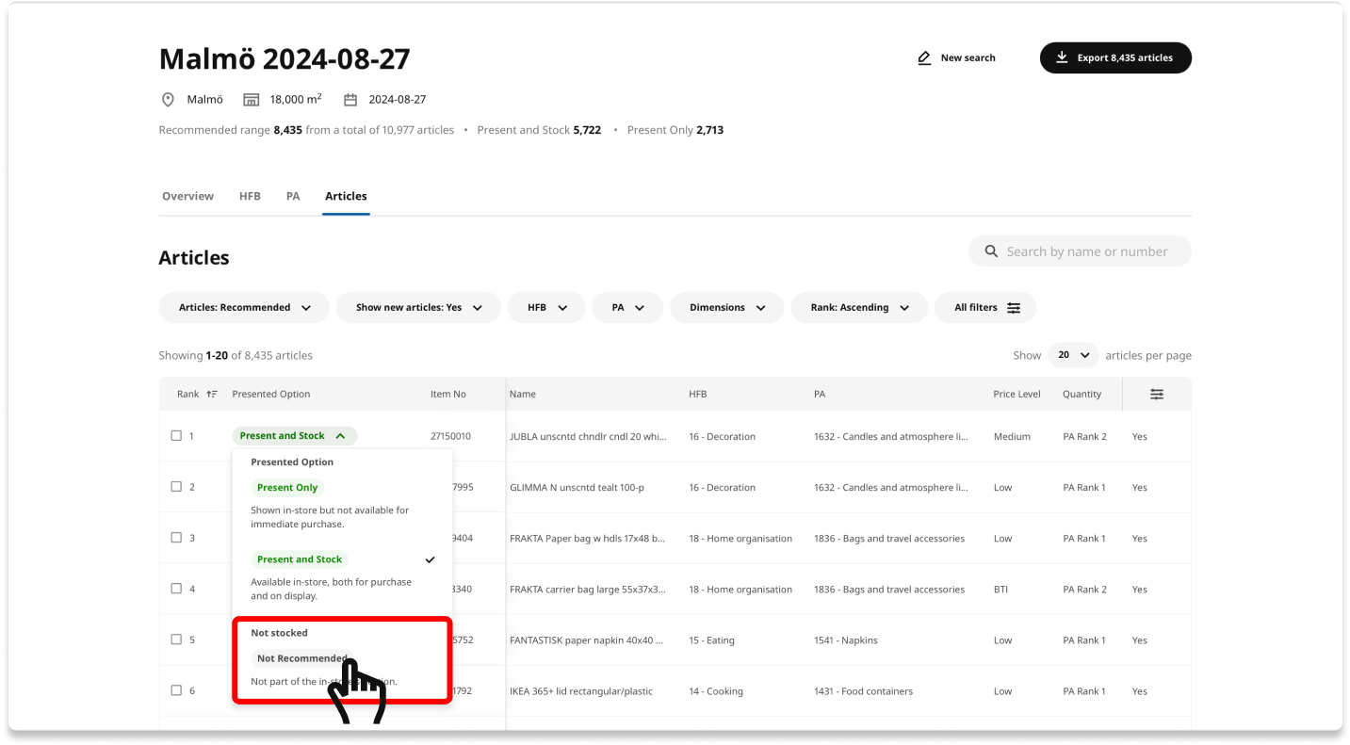Select the checkbox for rank 3 row

point(176,538)
